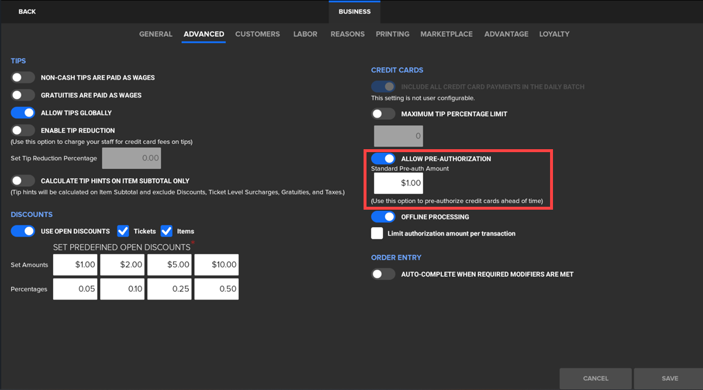Open the General tab
Image resolution: width=703 pixels, height=390 pixels.
[x=156, y=34]
